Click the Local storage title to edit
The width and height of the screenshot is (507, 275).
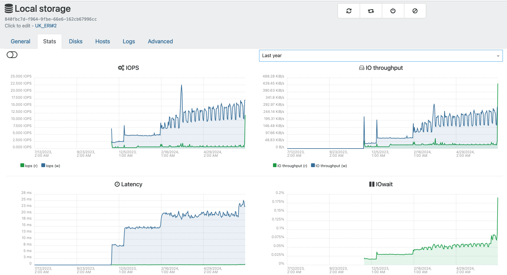[x=43, y=9]
